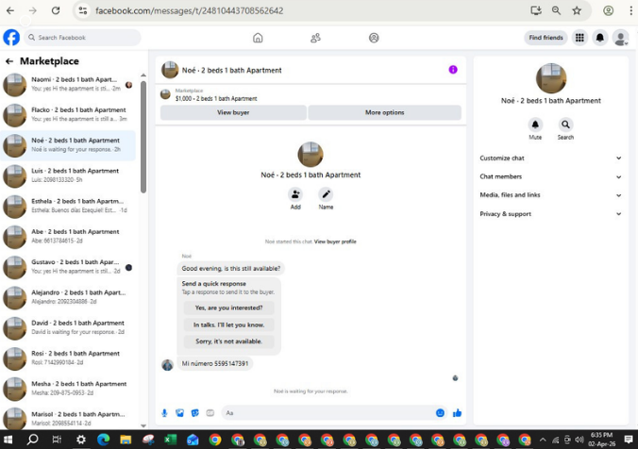Open the emoji picker in message box
Image resolution: width=638 pixels, height=449 pixels.
[440, 413]
